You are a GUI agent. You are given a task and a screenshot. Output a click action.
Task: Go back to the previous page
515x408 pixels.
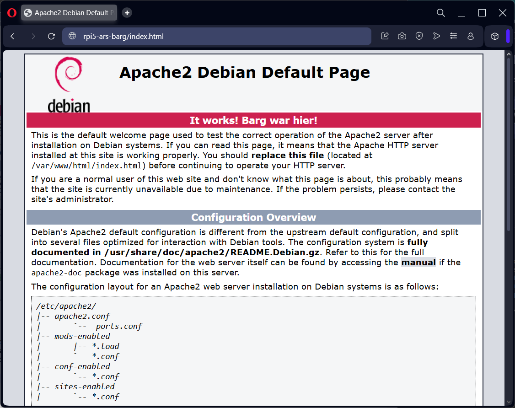(12, 36)
